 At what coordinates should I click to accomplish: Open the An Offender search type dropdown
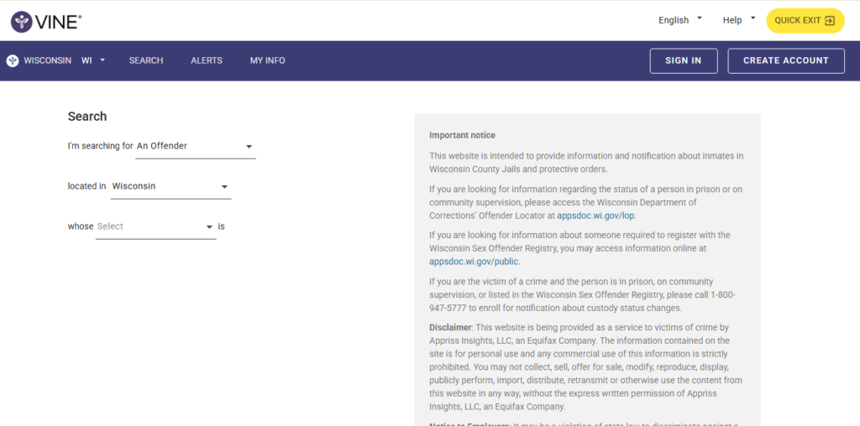click(x=196, y=147)
